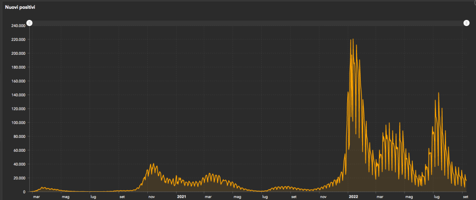Click the rightmost 'set' label on the axis
This screenshot has height=200, width=476.
[465, 196]
